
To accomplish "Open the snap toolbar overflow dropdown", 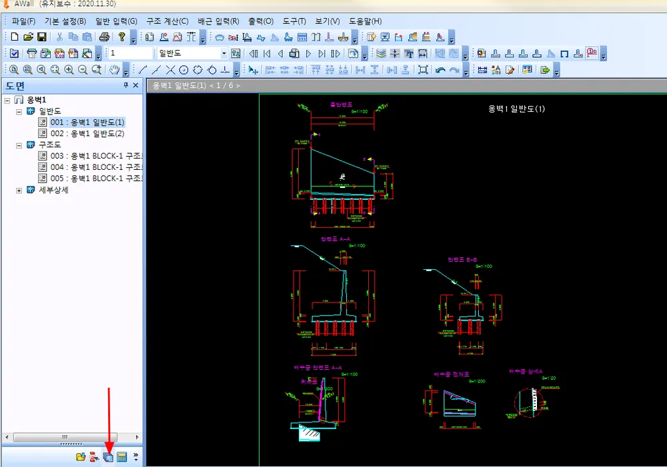I will [x=237, y=70].
